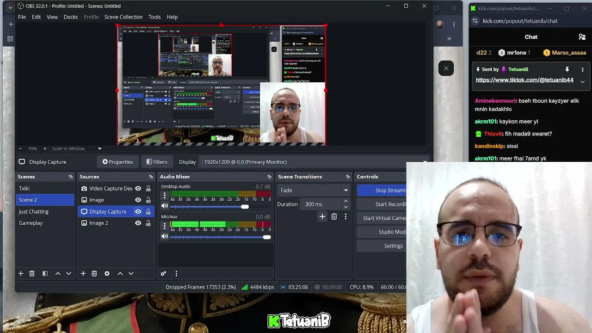Screen dimensions: 592x333
Task: Decrease transition duration with down arrow
Action: [345, 207]
